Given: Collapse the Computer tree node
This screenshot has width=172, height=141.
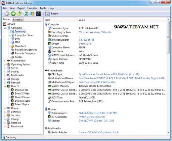Looking at the screenshot, I should tap(5, 28).
